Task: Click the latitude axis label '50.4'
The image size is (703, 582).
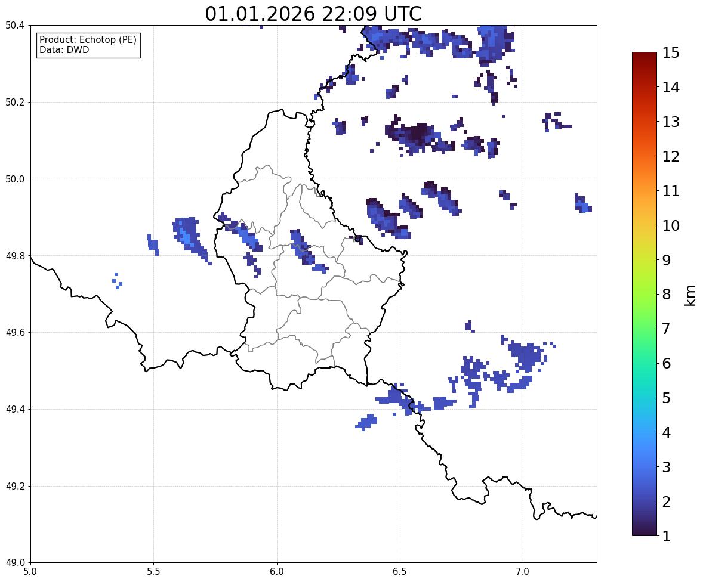Action: point(15,26)
